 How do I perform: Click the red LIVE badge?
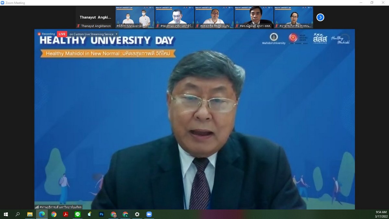(x=62, y=34)
